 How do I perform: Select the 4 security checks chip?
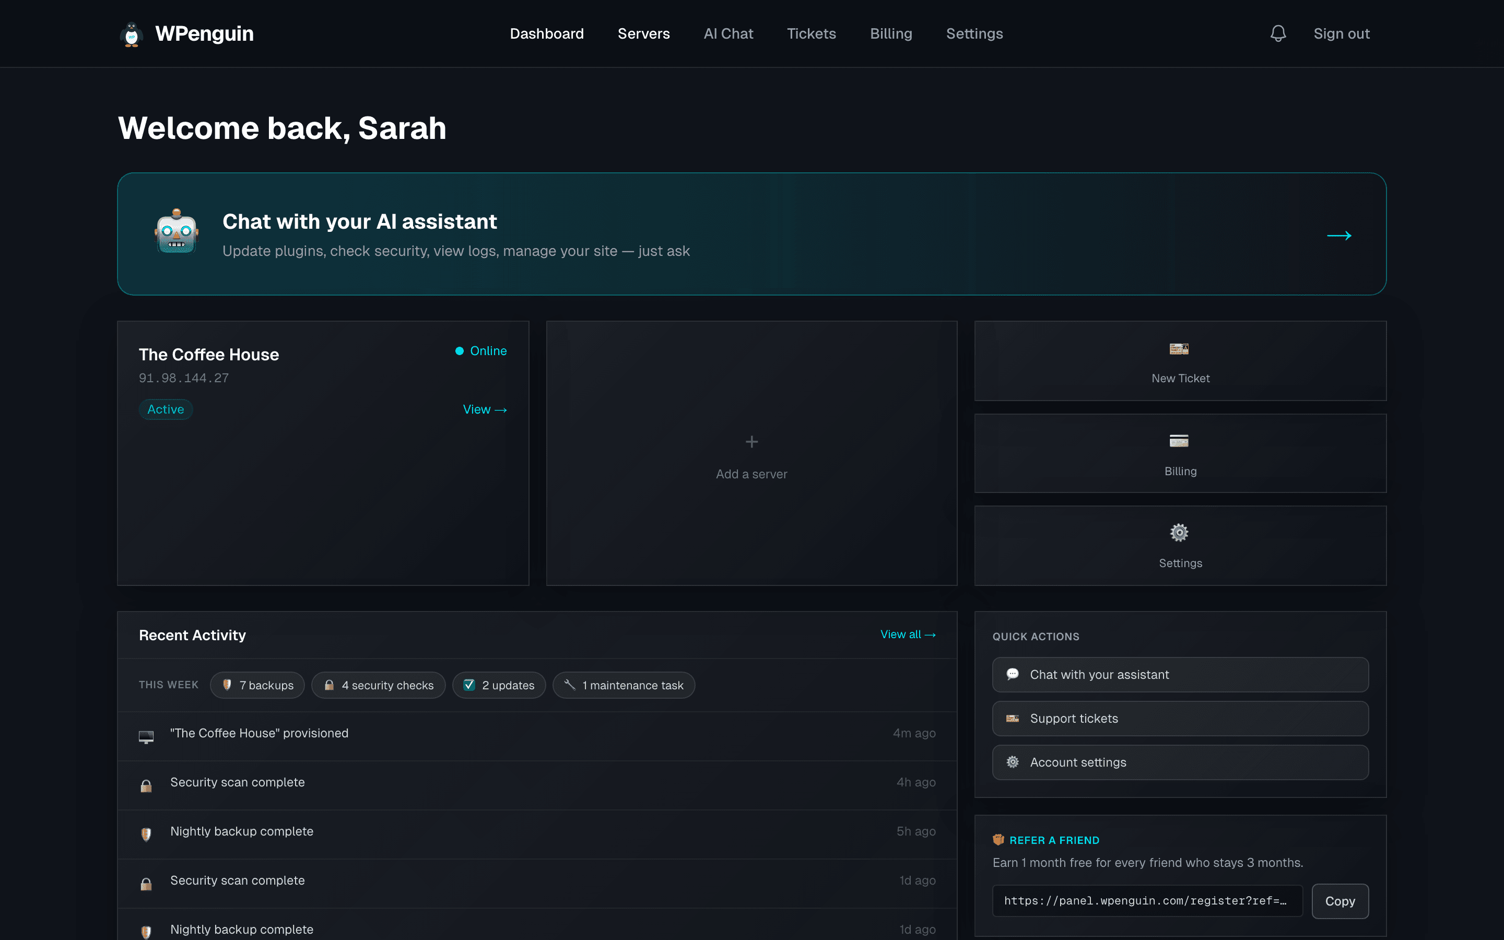point(379,685)
